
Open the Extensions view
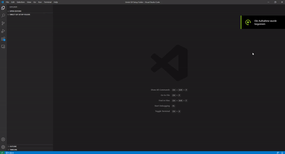pos(3,39)
